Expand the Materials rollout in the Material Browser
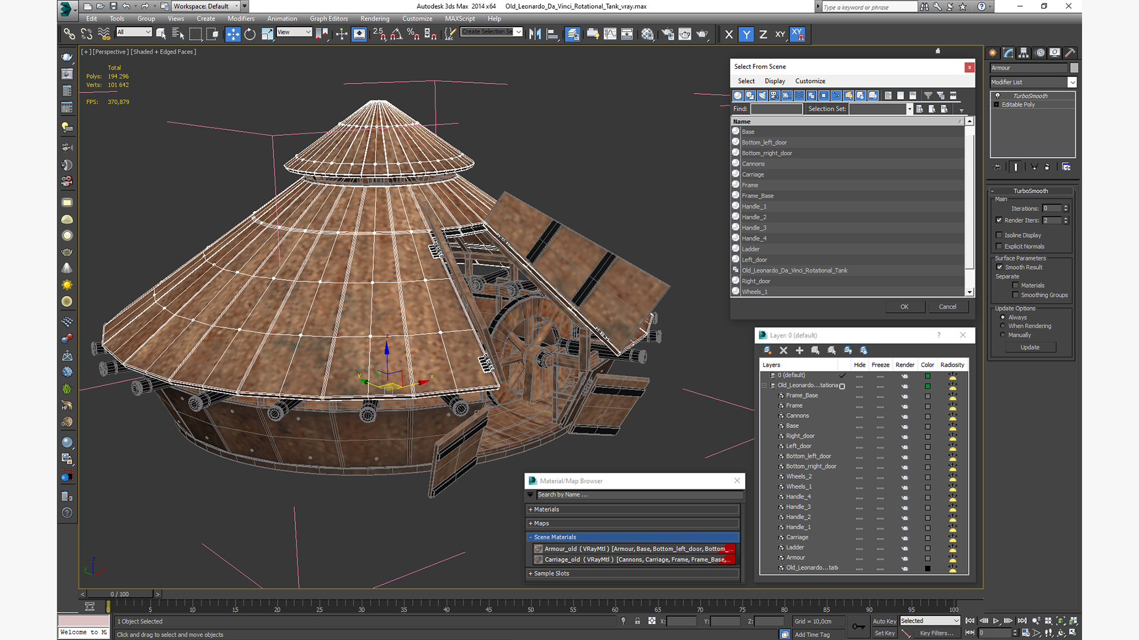The width and height of the screenshot is (1139, 640). click(x=546, y=510)
